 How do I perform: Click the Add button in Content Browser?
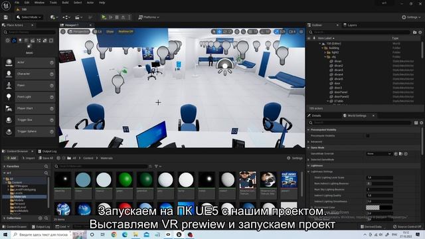click(11, 158)
